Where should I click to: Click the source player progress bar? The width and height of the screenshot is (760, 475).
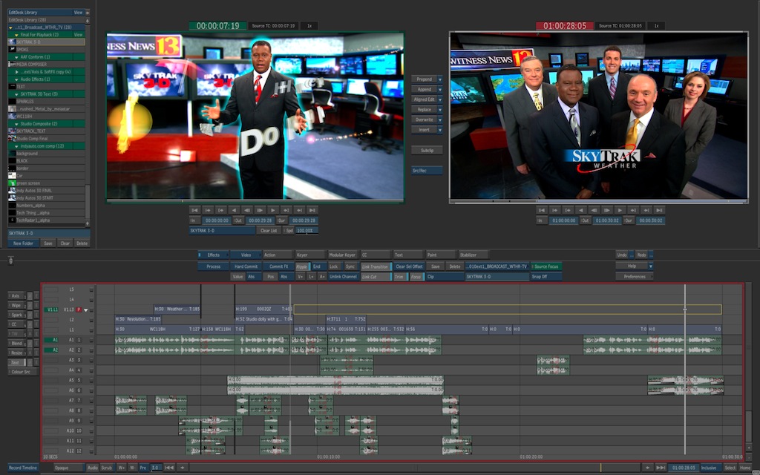[x=255, y=200]
